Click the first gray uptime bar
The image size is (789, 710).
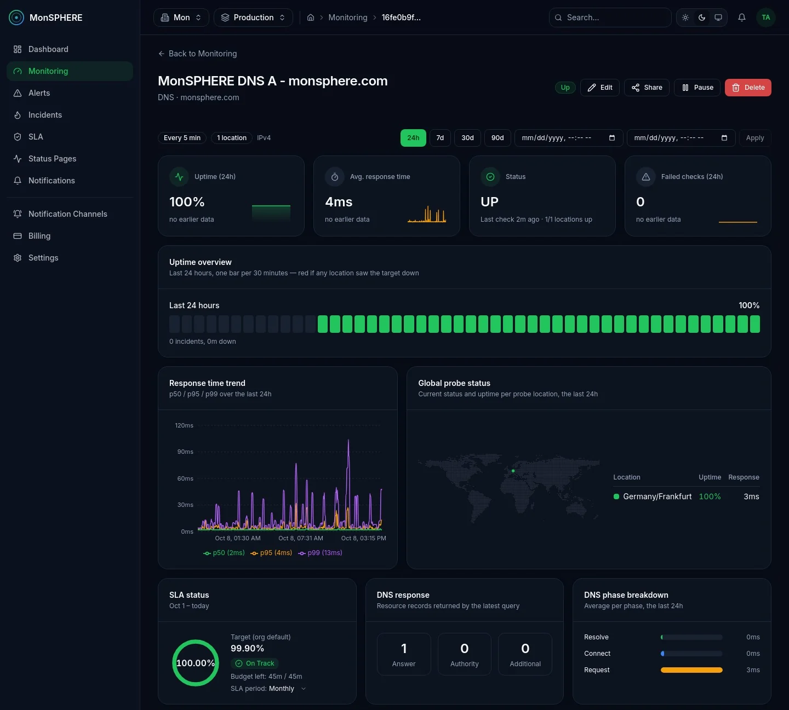click(x=174, y=324)
